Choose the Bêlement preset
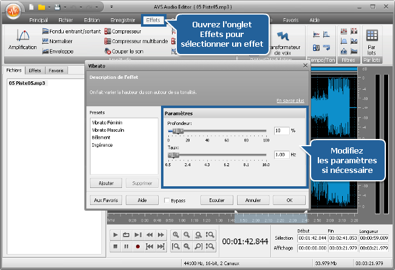The width and height of the screenshot is (395, 270). (100, 138)
